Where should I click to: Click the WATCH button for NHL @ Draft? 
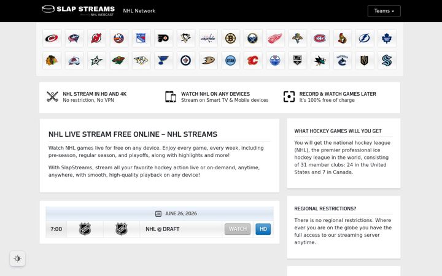[x=238, y=229]
